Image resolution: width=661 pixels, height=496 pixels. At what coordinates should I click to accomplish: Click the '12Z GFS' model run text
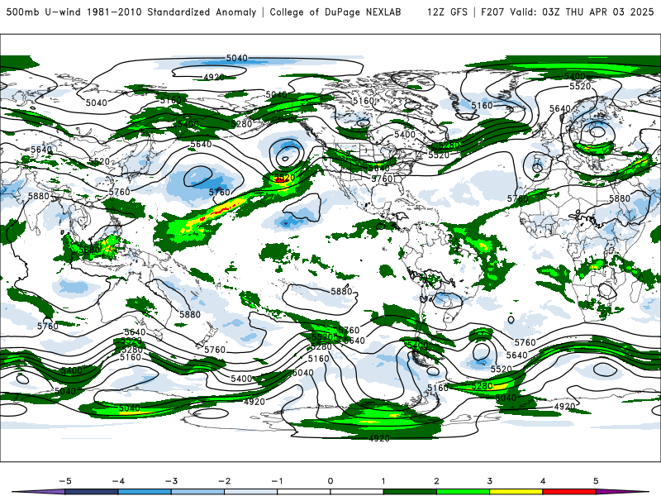[x=447, y=12]
